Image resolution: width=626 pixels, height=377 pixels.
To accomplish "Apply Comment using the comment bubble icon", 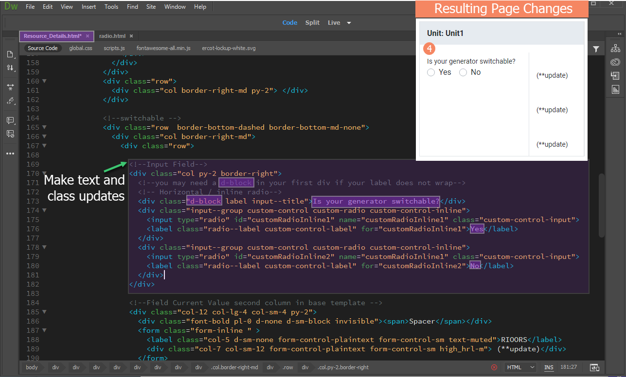I will pyautogui.click(x=10, y=120).
